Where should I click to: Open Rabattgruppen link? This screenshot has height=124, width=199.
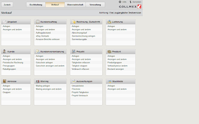pos(9,69)
